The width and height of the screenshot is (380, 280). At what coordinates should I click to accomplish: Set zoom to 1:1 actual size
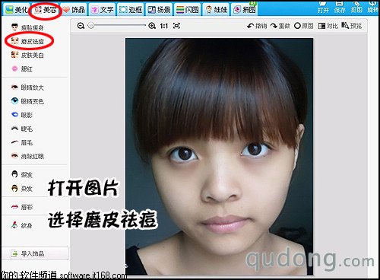click(164, 26)
